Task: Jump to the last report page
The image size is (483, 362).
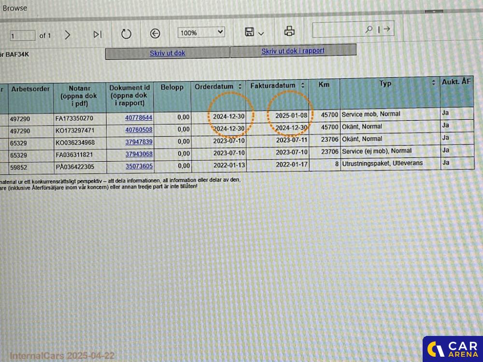Action: [97, 34]
